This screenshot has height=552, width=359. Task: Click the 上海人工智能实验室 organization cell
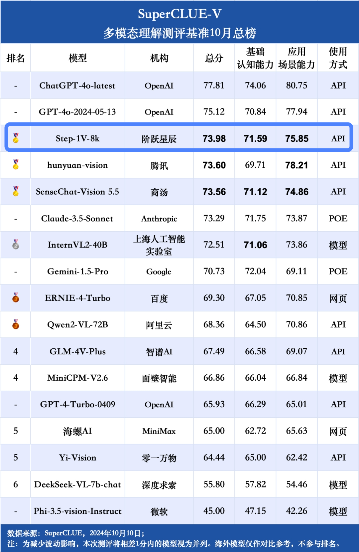(x=159, y=245)
